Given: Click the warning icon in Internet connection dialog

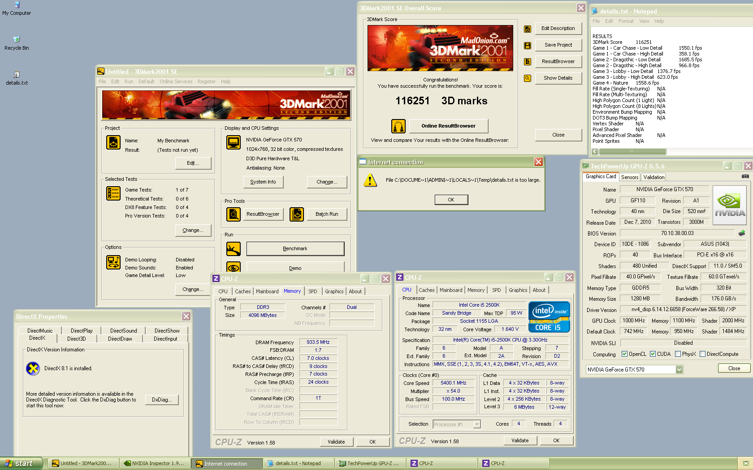Looking at the screenshot, I should pyautogui.click(x=370, y=180).
